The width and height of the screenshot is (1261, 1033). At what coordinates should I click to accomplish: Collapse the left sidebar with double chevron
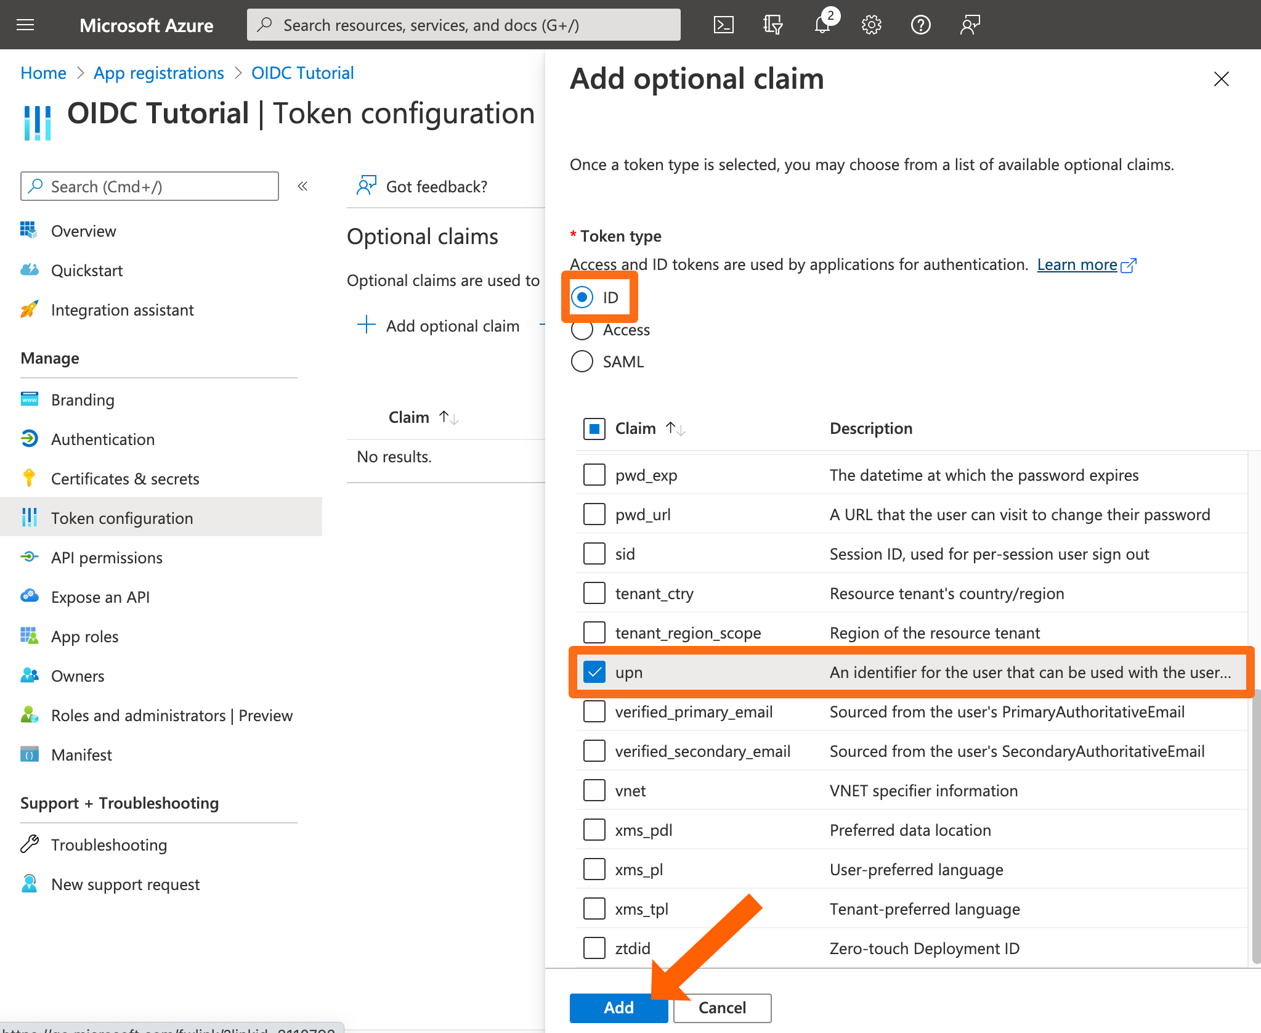pos(302,186)
